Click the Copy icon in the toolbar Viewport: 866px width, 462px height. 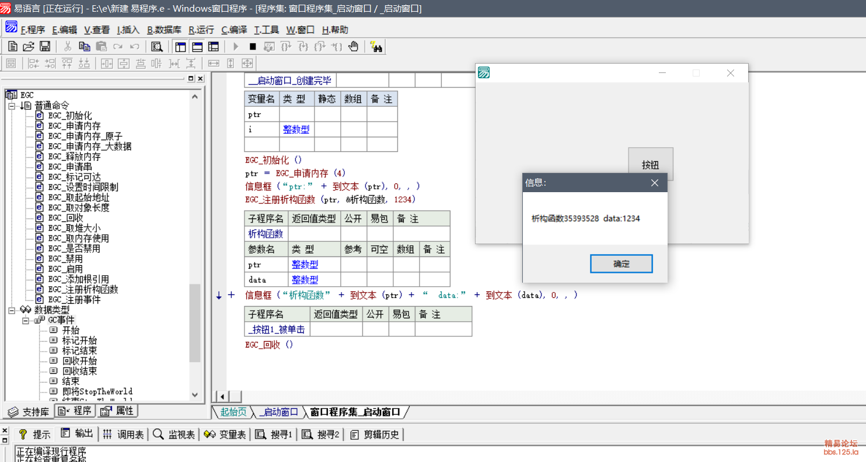pyautogui.click(x=85, y=47)
